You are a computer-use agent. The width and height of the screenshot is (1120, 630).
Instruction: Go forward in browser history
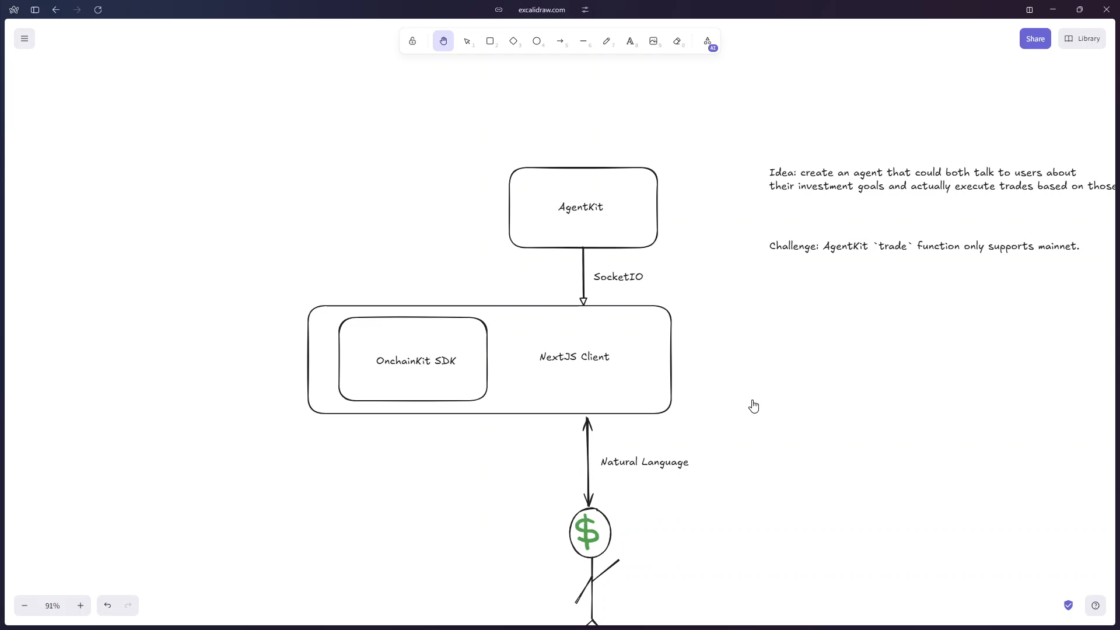click(77, 9)
